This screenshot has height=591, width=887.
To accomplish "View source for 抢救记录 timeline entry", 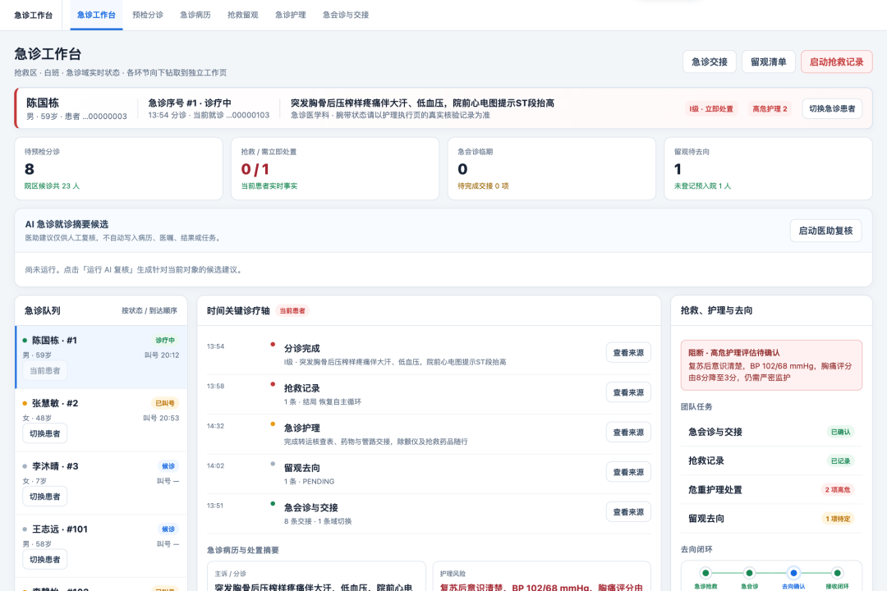I will tap(628, 392).
